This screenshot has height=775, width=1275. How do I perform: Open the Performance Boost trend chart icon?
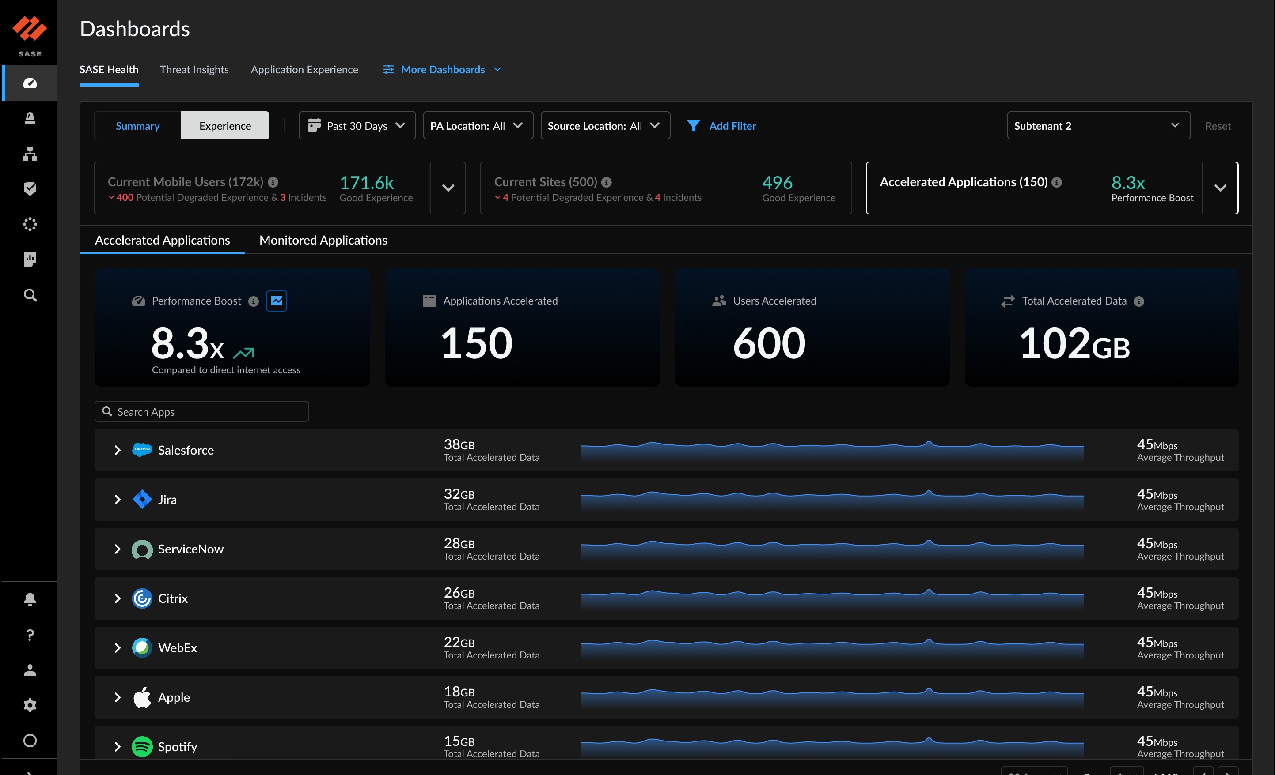(277, 301)
